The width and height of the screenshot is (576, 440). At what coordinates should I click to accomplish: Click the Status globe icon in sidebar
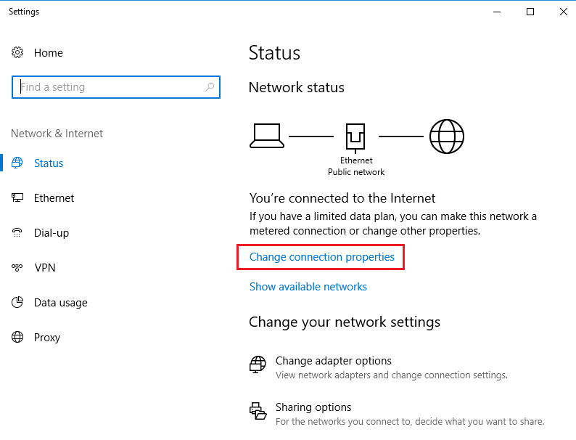point(17,163)
